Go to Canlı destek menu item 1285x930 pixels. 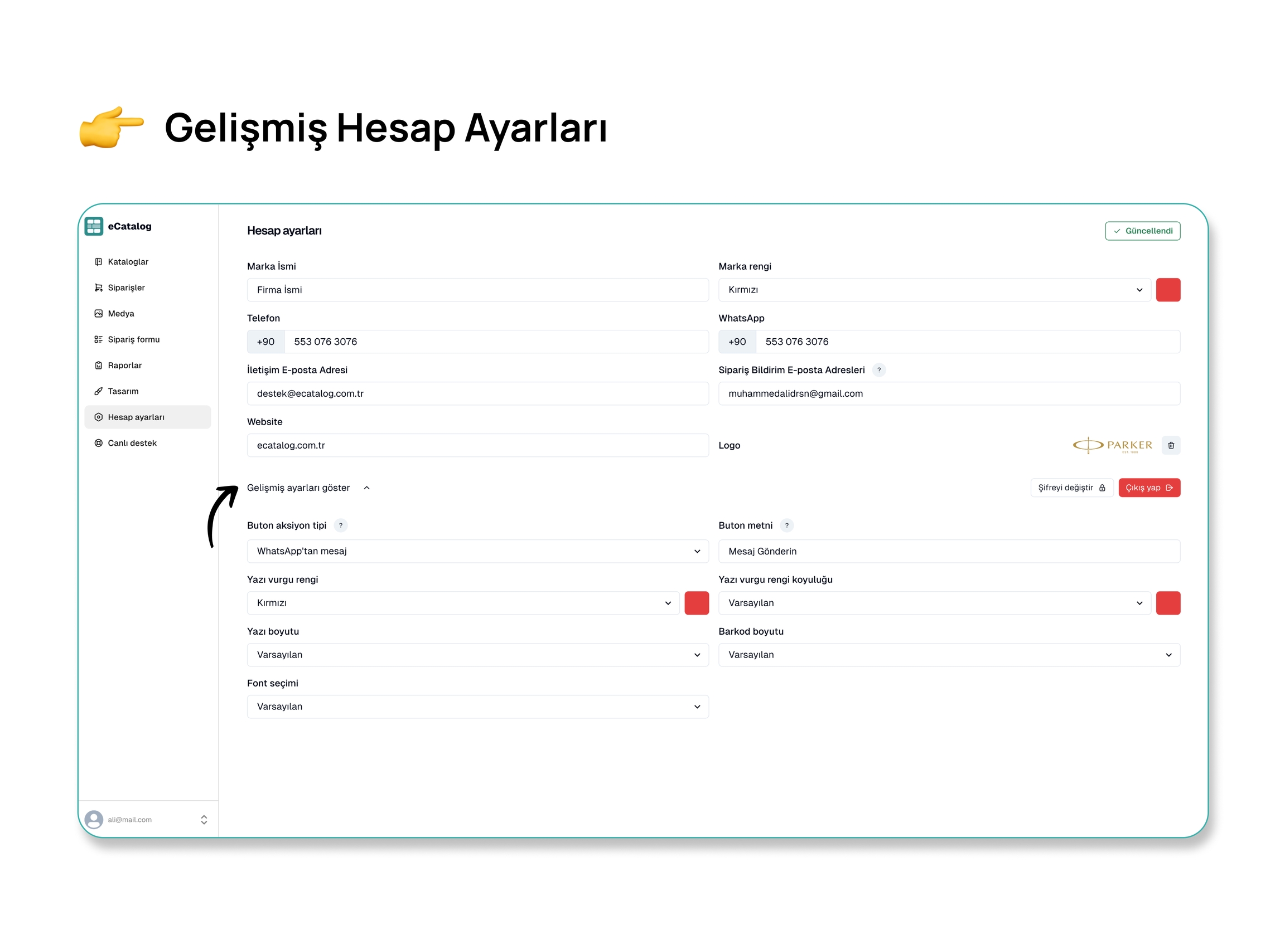coord(132,443)
